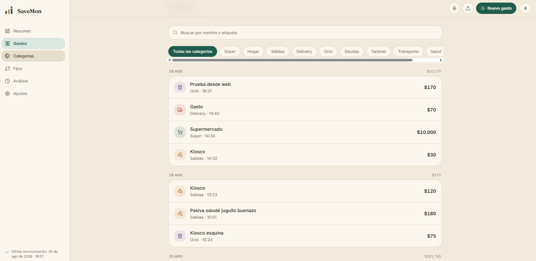Click the upload/export icon button
The height and width of the screenshot is (261, 536).
(468, 8)
